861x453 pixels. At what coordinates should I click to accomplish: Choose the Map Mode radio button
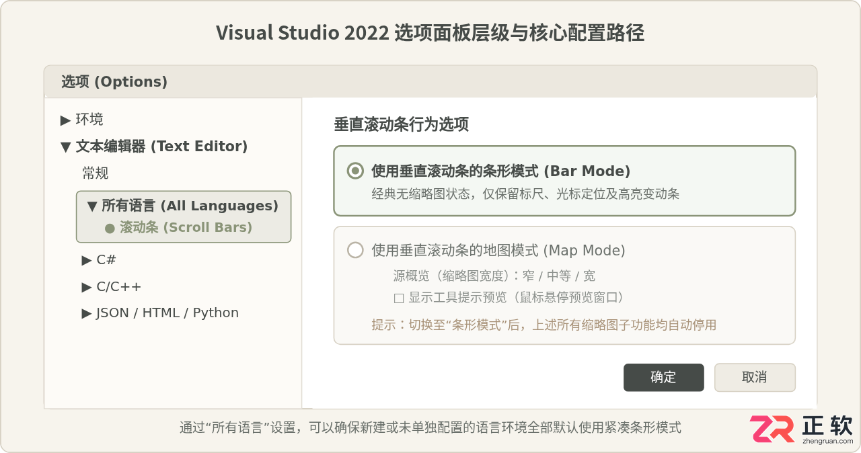point(355,251)
